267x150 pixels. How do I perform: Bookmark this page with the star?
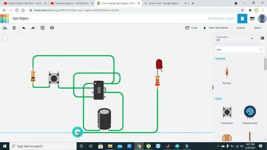(242, 10)
